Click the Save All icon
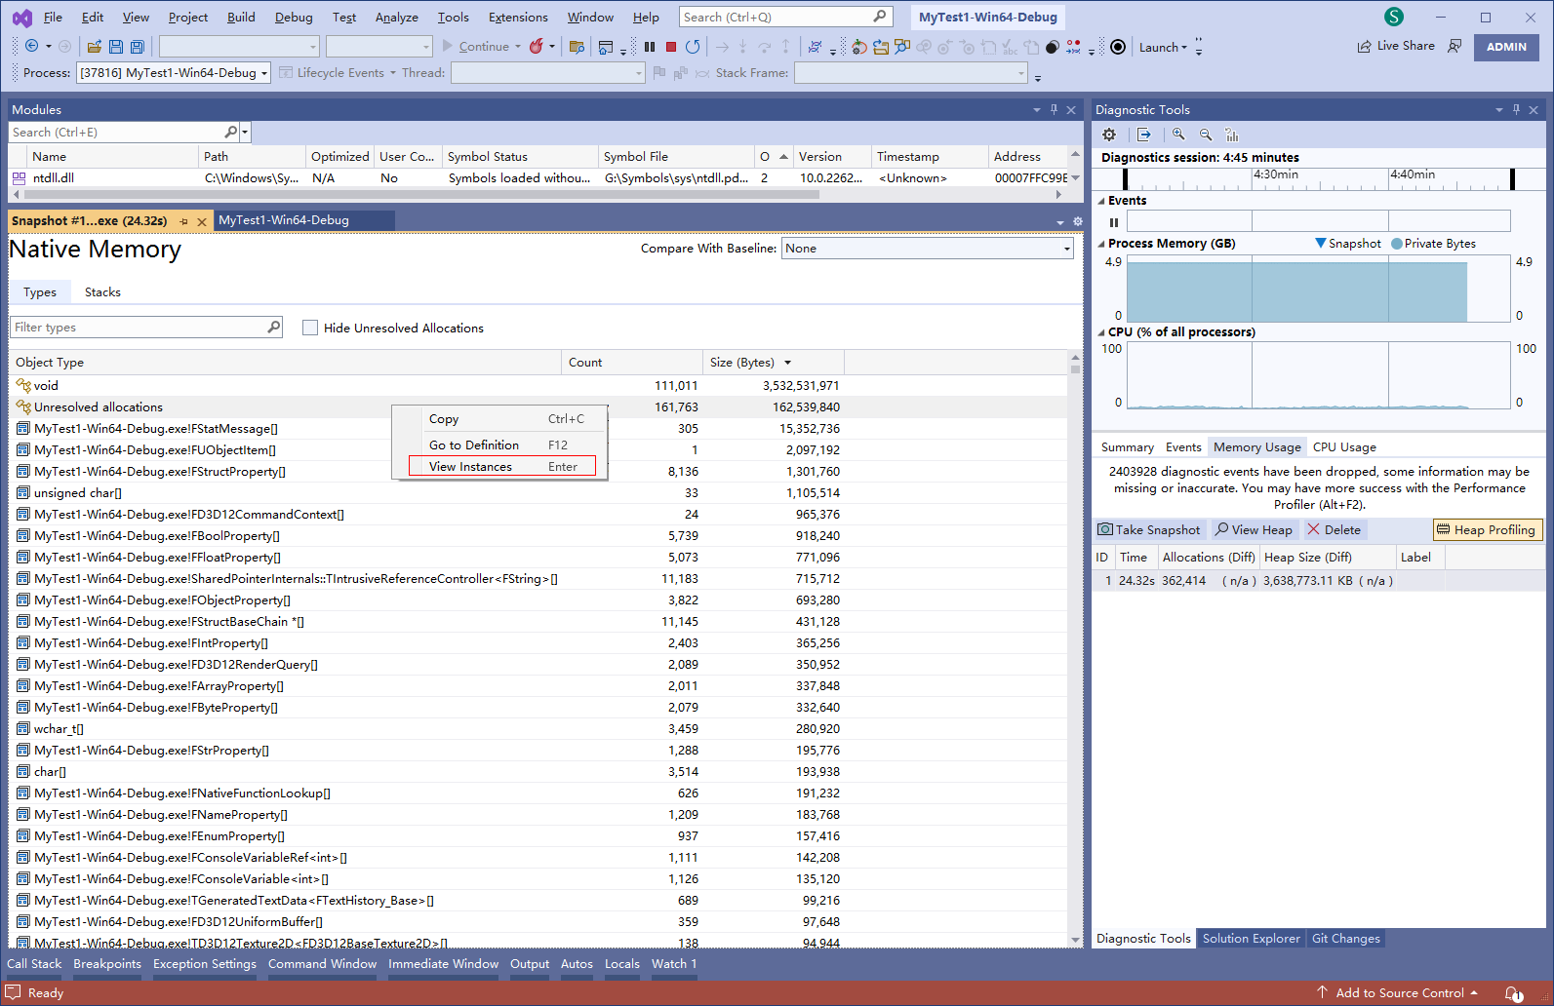This screenshot has width=1554, height=1006. pos(138,46)
